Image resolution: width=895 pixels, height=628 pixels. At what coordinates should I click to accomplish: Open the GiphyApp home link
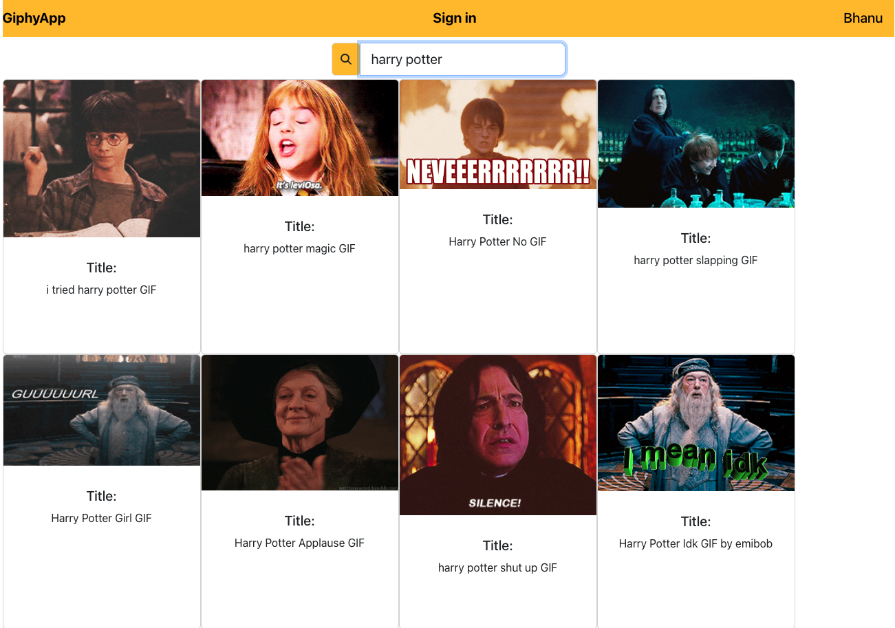pyautogui.click(x=34, y=19)
